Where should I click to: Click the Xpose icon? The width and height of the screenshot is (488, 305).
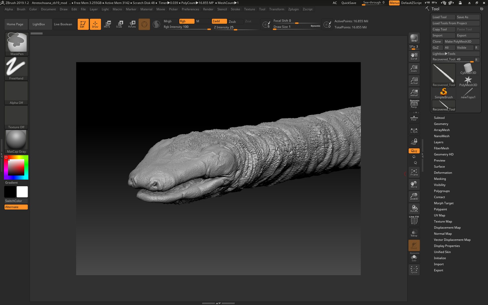(x=414, y=269)
